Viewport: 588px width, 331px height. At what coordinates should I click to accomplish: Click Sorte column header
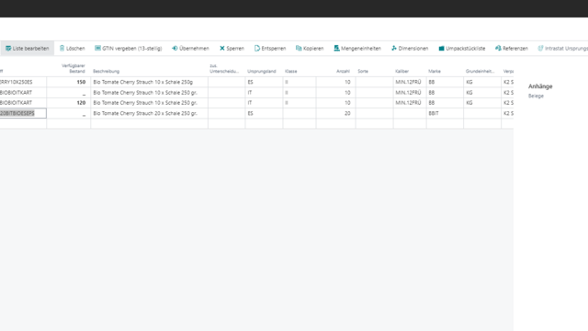pyautogui.click(x=363, y=71)
